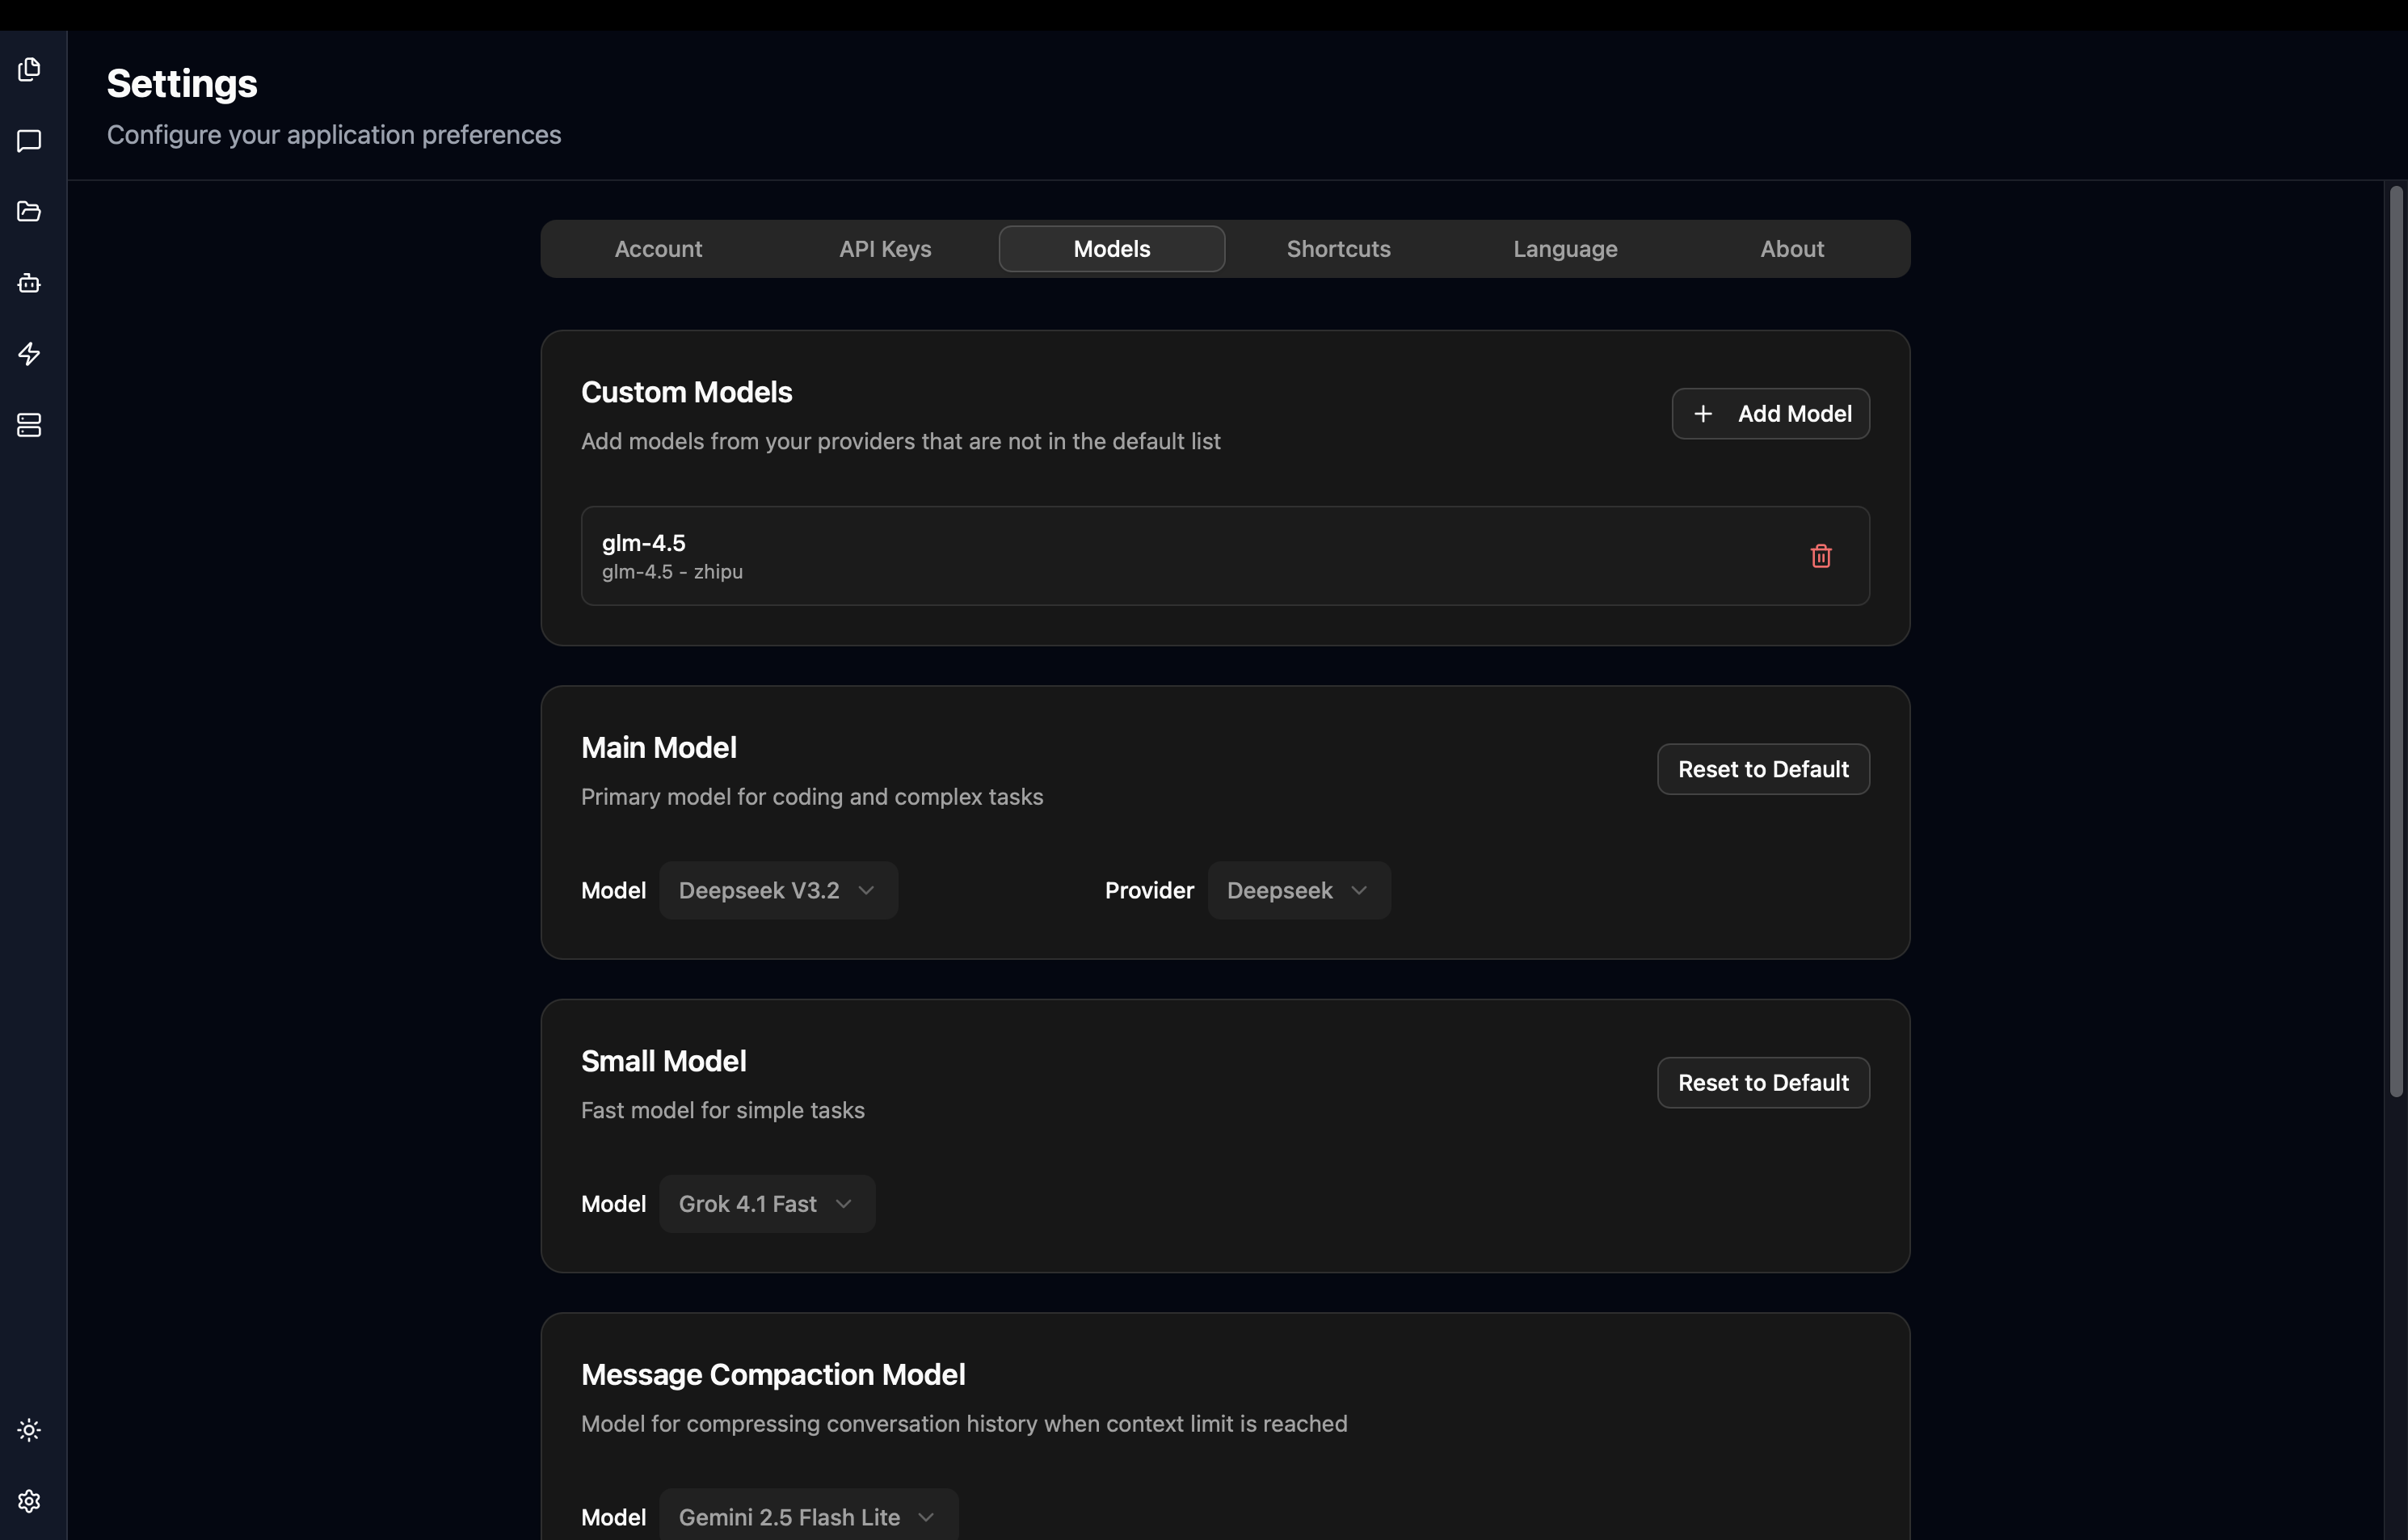Open the Deepseek provider dropdown

coord(1298,890)
